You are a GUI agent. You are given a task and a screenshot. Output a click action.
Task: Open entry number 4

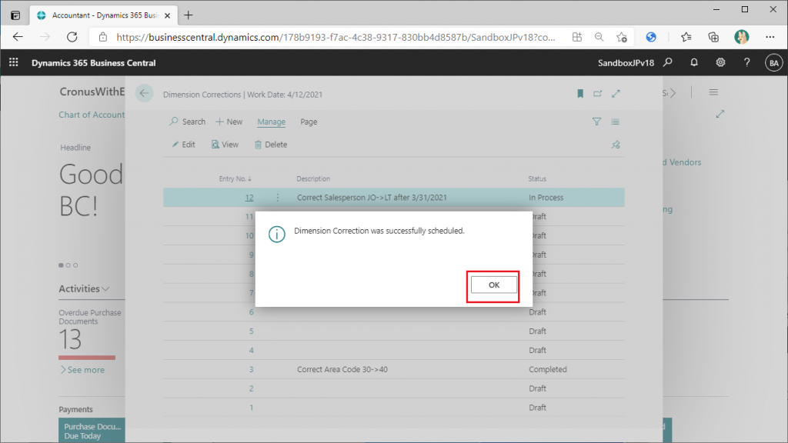(x=252, y=350)
